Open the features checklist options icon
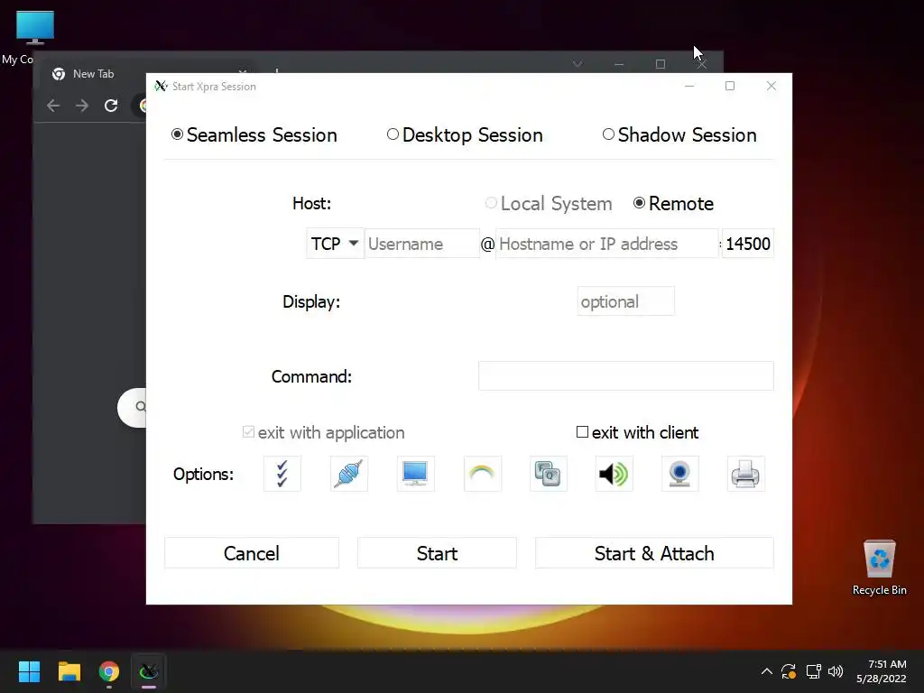Image resolution: width=924 pixels, height=693 pixels. 282,474
